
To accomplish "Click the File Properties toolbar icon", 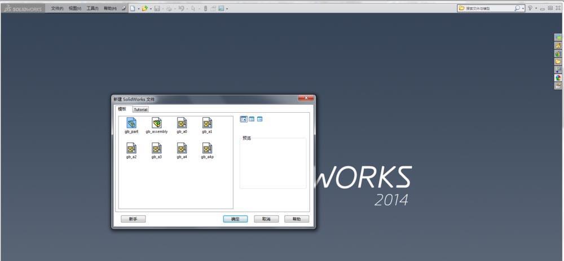I will 213,8.
